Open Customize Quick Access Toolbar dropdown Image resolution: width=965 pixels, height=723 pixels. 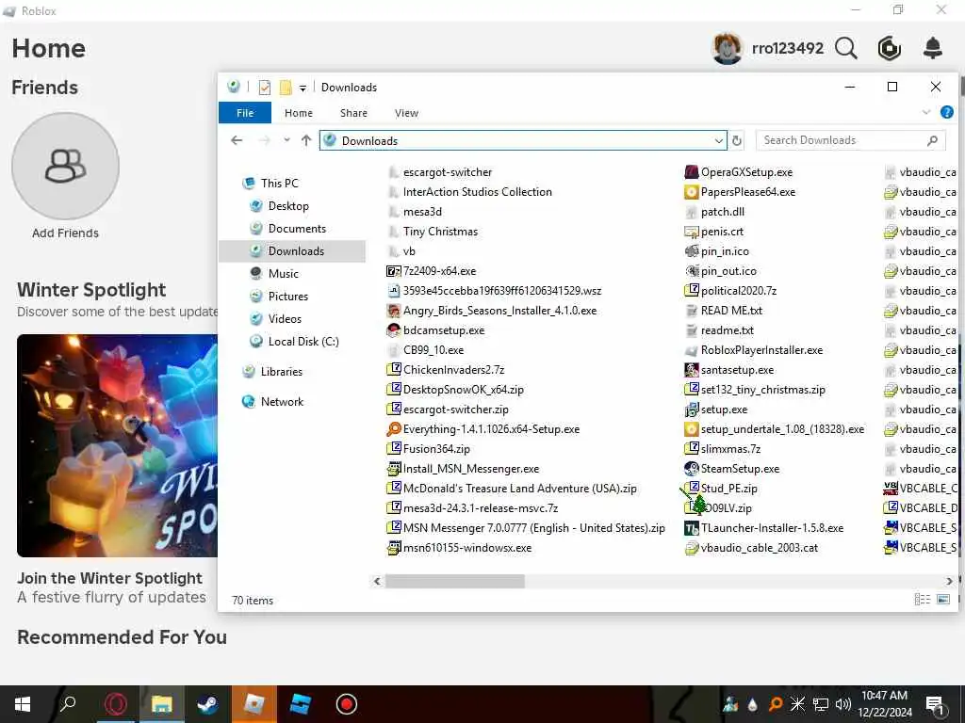303,88
